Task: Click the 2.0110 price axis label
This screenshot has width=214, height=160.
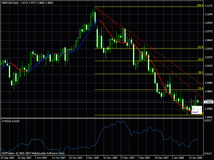Action: 209,74
